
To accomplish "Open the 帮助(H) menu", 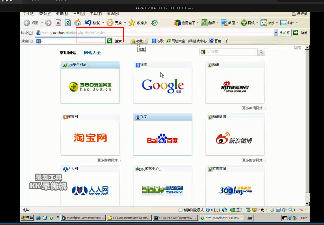I will coord(113,14).
